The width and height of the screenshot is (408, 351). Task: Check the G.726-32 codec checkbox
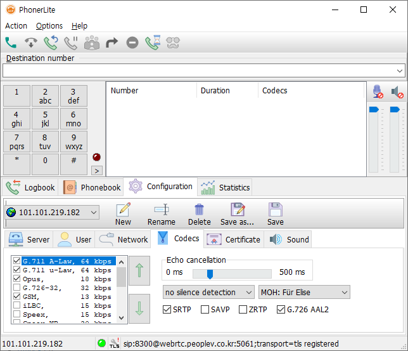click(16, 288)
